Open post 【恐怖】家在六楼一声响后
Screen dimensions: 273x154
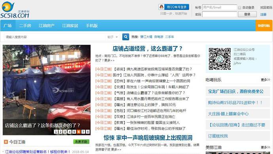pos(152,81)
